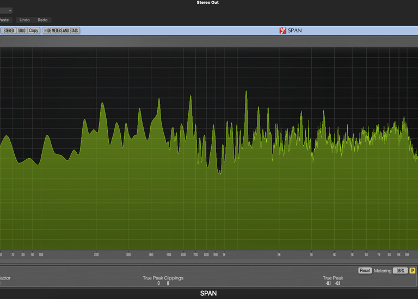Click the Metering label text
The width and height of the screenshot is (418, 299).
click(x=383, y=271)
